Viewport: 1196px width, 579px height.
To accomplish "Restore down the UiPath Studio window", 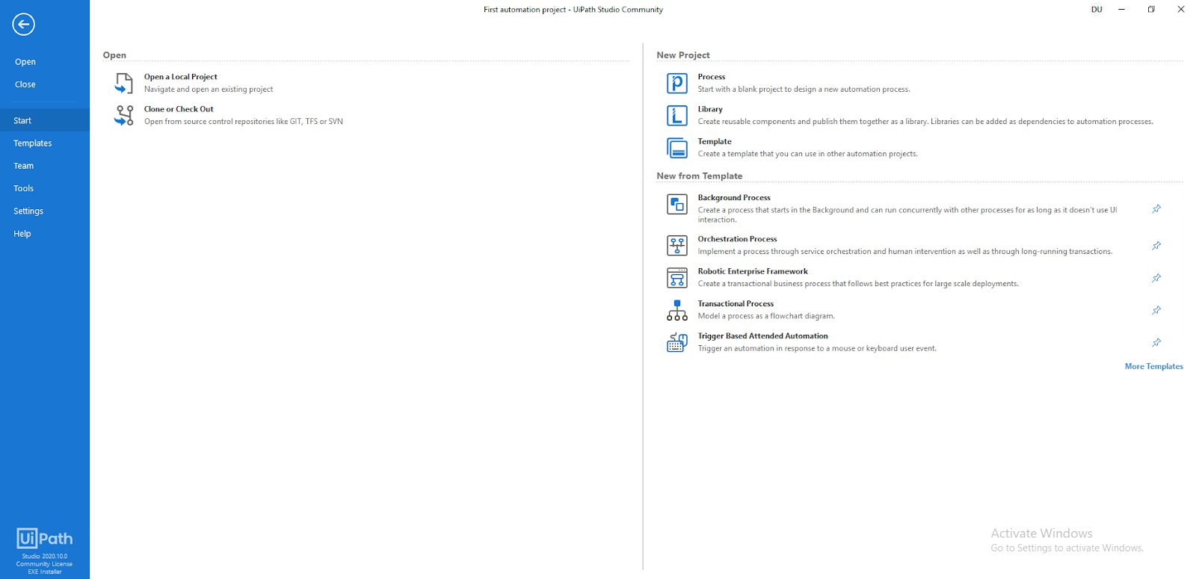I will tap(1151, 10).
